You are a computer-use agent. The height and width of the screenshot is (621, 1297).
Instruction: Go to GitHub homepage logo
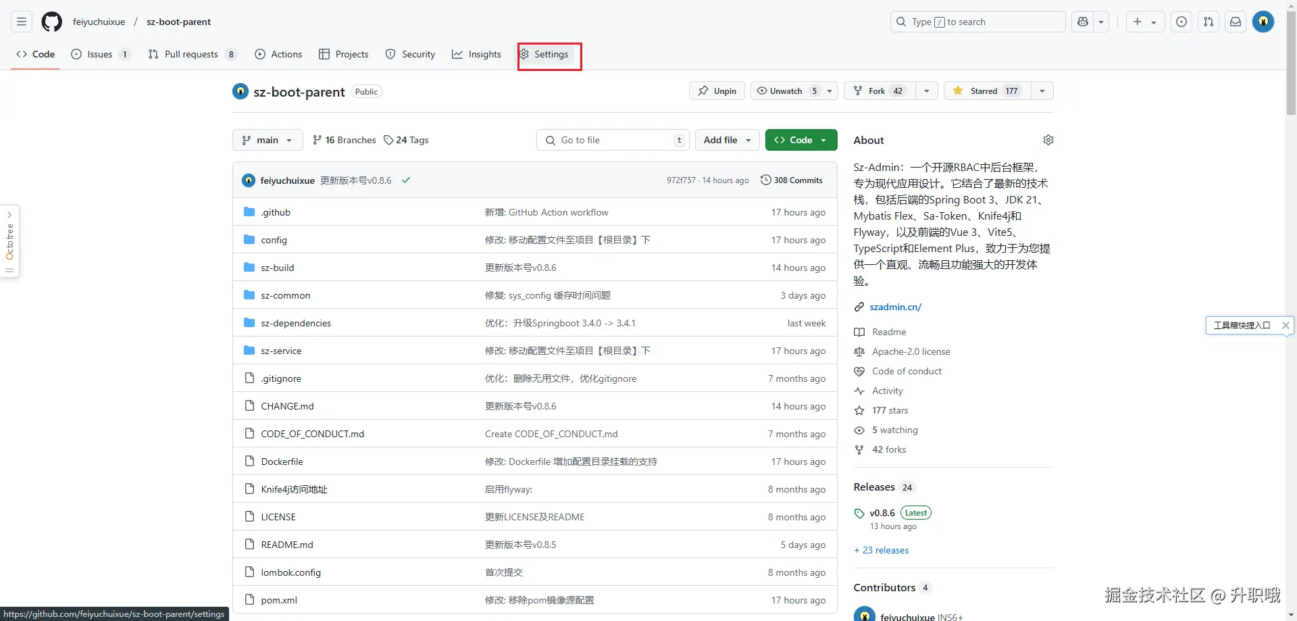click(51, 22)
